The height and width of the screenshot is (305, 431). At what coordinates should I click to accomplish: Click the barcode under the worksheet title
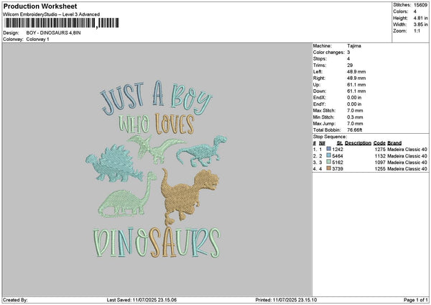60,24
